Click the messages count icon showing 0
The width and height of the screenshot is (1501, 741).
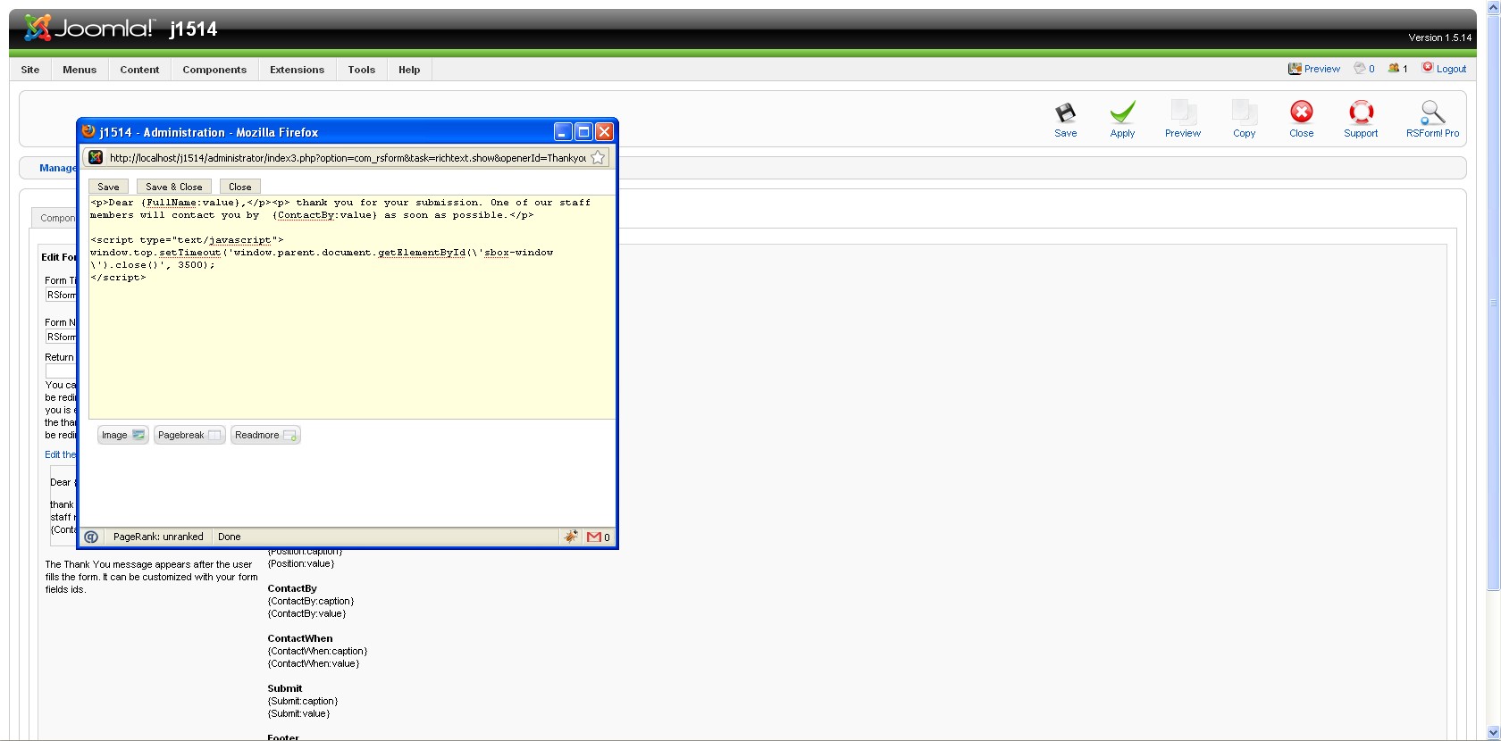[1364, 69]
